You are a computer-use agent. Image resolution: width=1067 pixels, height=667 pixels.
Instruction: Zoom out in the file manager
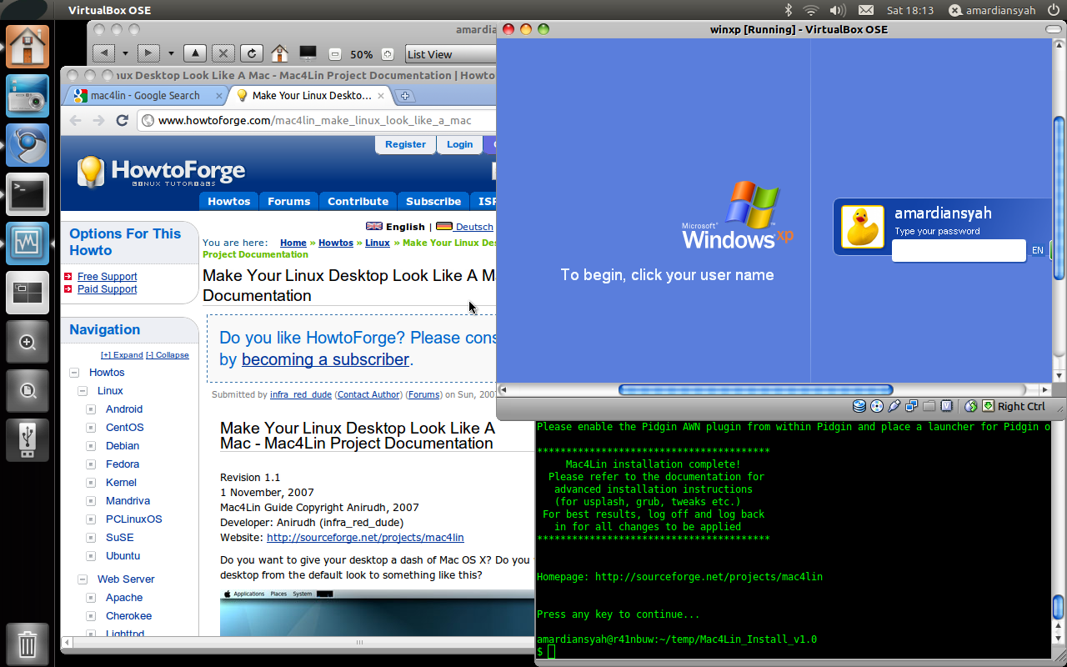click(x=335, y=54)
